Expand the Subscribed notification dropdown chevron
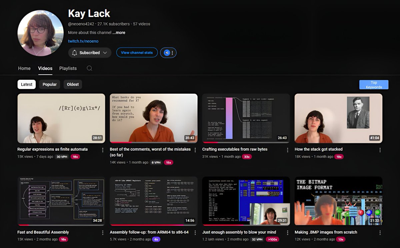The width and height of the screenshot is (400, 248). click(105, 53)
